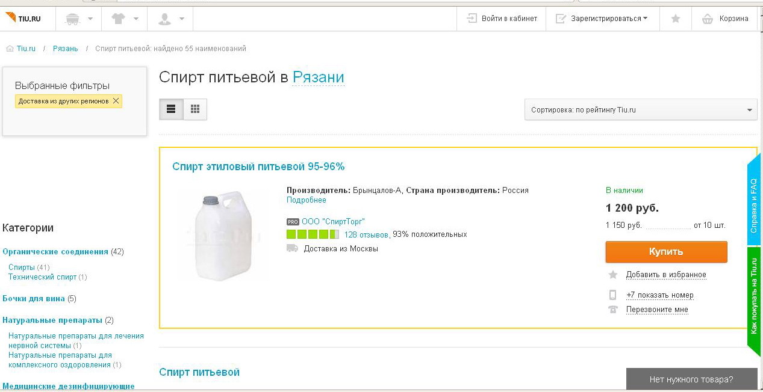Viewport: 763px width, 392px height.
Task: Remove the Доставка из других регионов filter
Action: 116,101
